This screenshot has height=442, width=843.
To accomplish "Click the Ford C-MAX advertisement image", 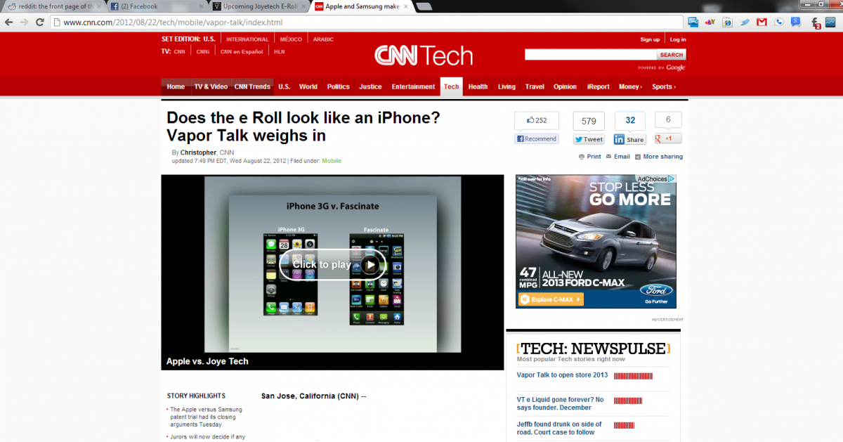I will (x=596, y=242).
